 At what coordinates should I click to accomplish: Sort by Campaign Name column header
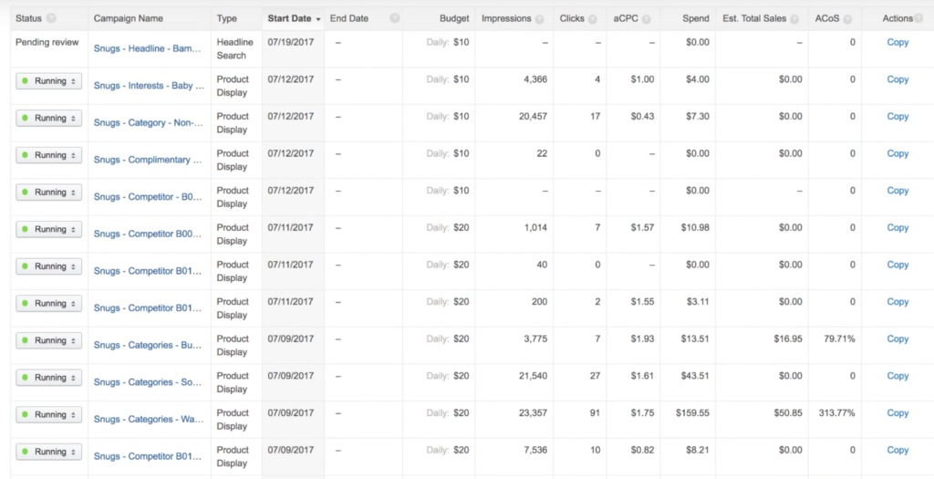coord(128,18)
